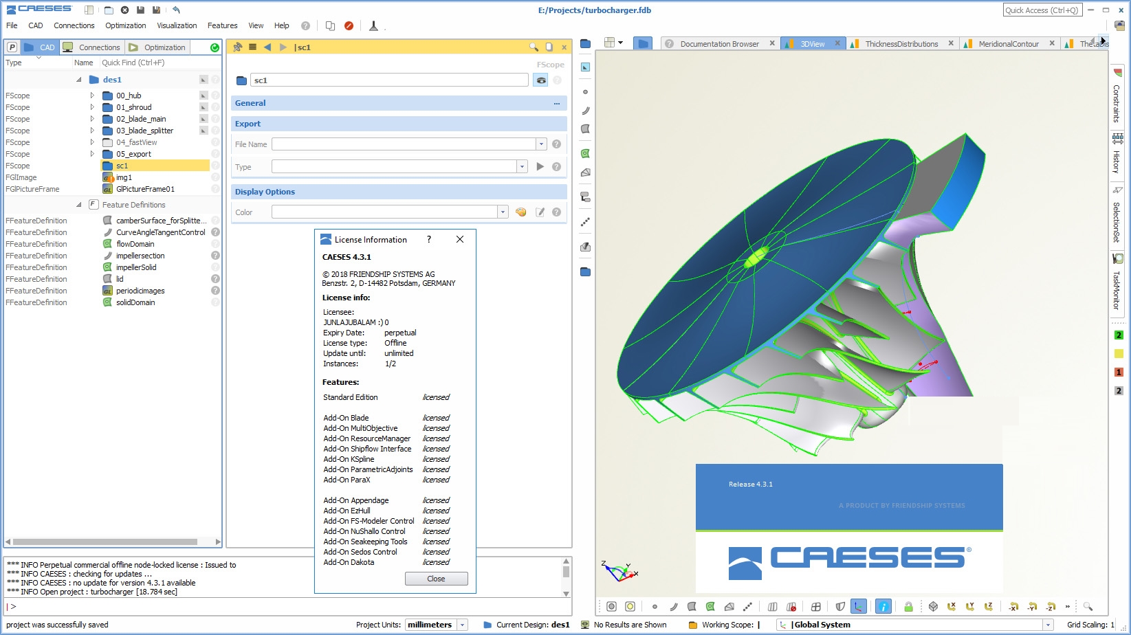Set view along Y axis in 3D toolbar
The height and width of the screenshot is (635, 1131).
[970, 606]
